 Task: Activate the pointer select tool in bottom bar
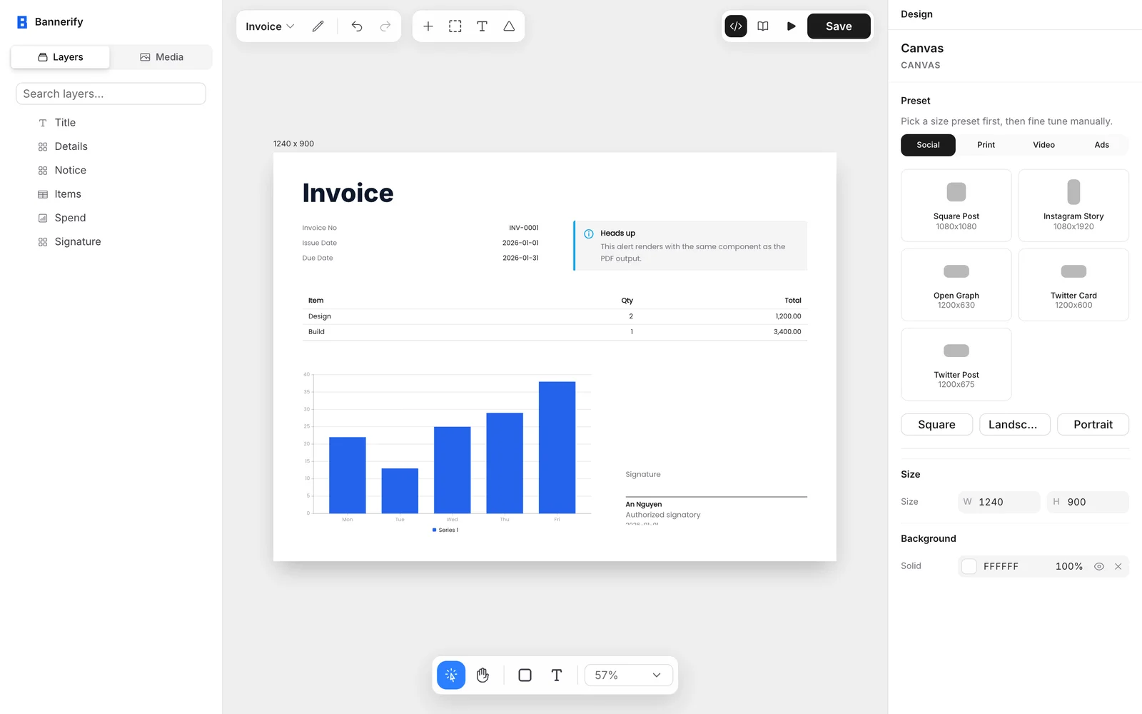tap(451, 675)
